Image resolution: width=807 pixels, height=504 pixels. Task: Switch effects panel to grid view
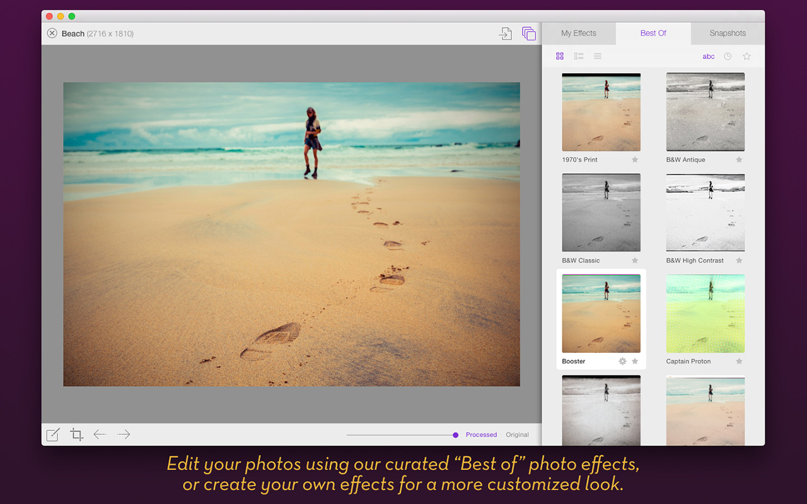(x=560, y=56)
